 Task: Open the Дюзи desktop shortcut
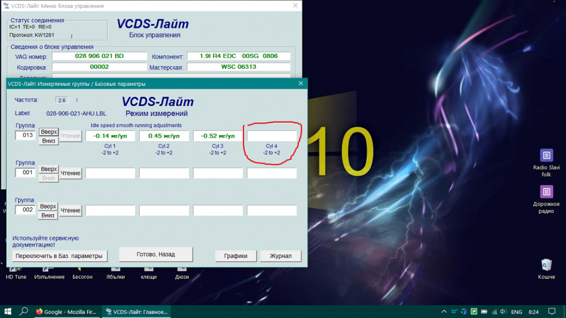[182, 273]
